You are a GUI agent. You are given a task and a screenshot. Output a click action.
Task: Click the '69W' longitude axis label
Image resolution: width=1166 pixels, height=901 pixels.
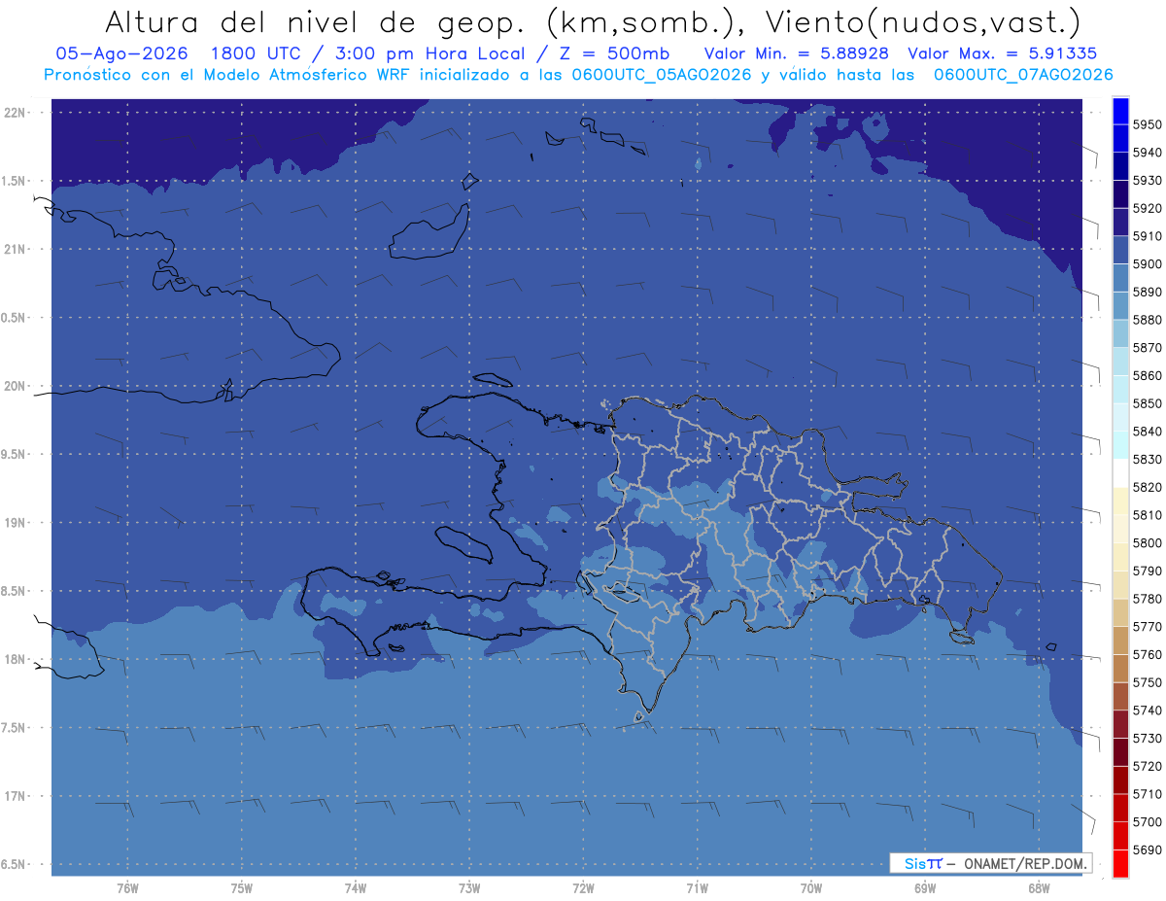(x=925, y=887)
